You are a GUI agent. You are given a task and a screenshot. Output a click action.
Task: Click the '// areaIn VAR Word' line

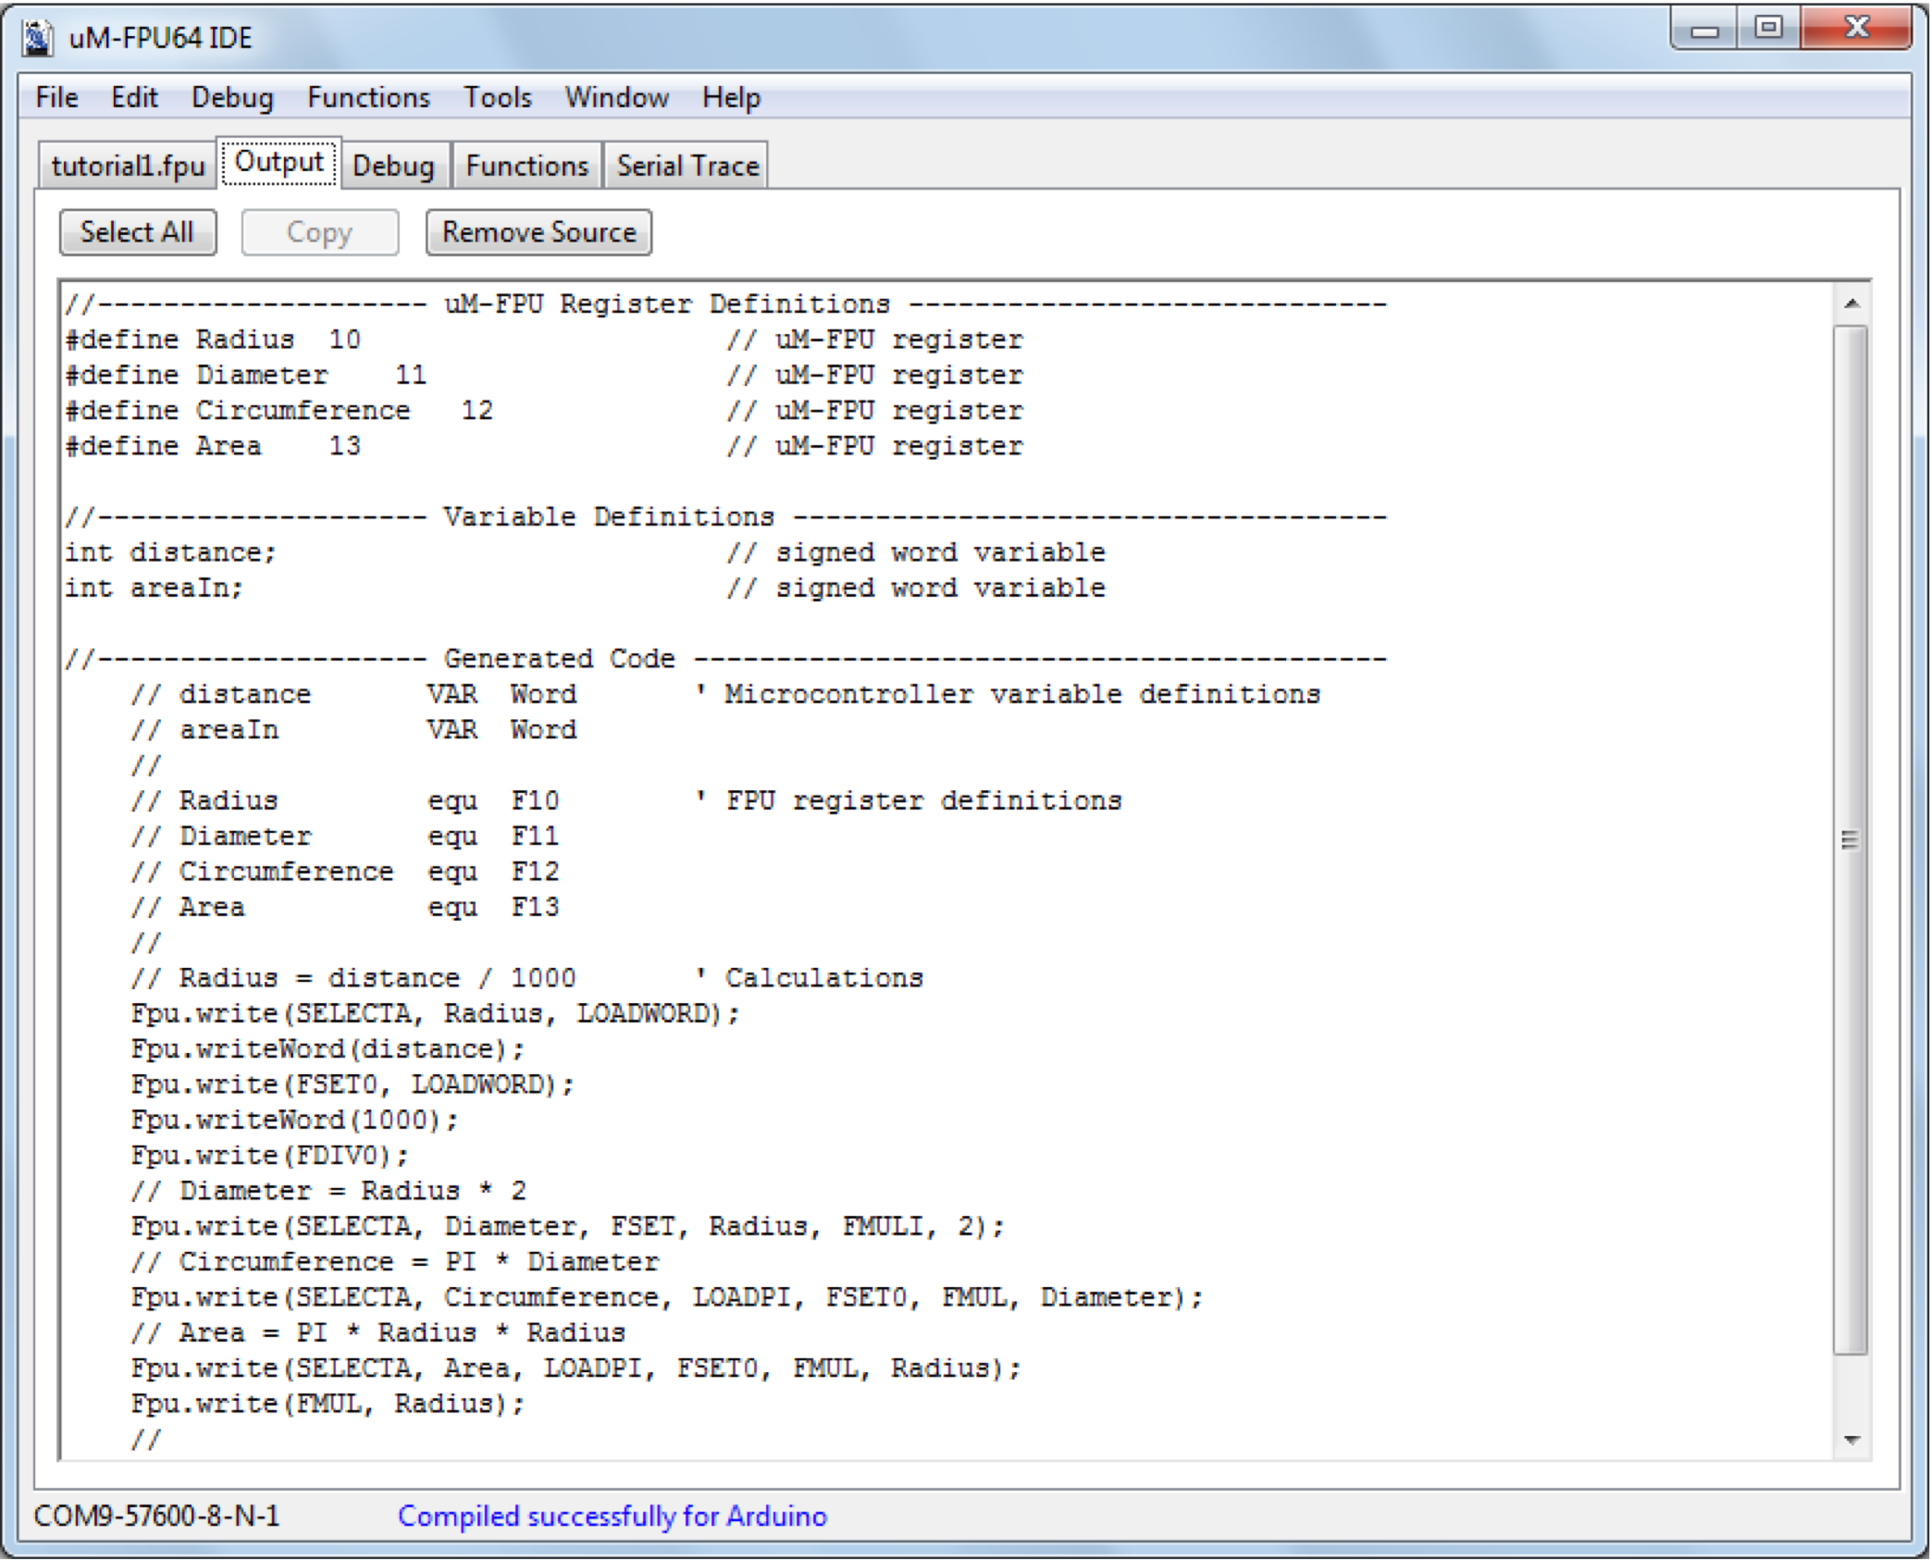click(x=353, y=729)
